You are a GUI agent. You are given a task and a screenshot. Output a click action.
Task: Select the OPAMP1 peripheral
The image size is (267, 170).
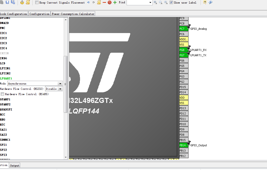[x=5, y=99]
